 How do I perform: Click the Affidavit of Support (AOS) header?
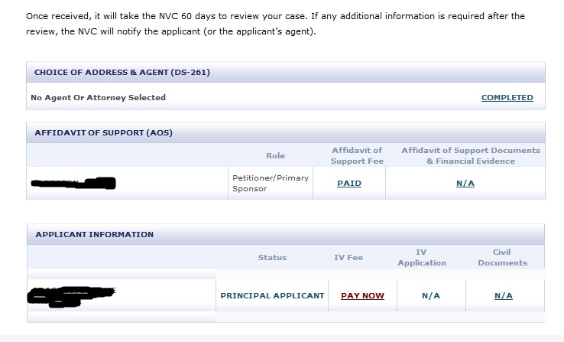pos(104,133)
